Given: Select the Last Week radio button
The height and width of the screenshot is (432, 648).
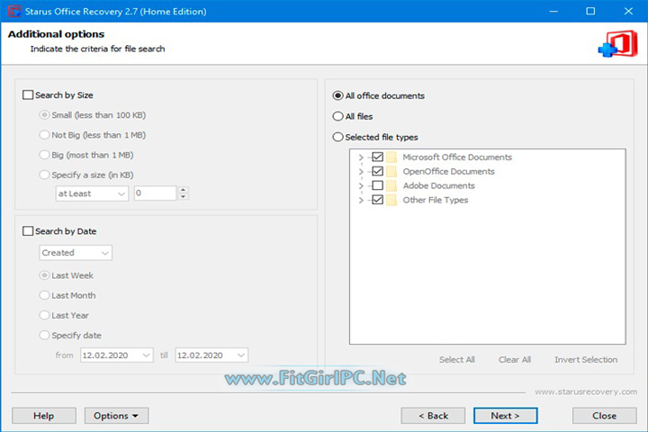Looking at the screenshot, I should pos(44,275).
